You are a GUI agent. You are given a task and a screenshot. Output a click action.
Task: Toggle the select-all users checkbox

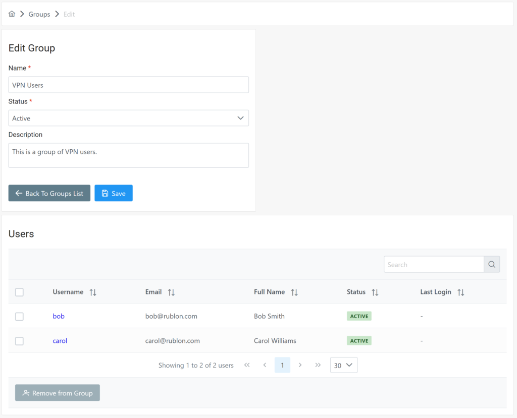point(19,292)
